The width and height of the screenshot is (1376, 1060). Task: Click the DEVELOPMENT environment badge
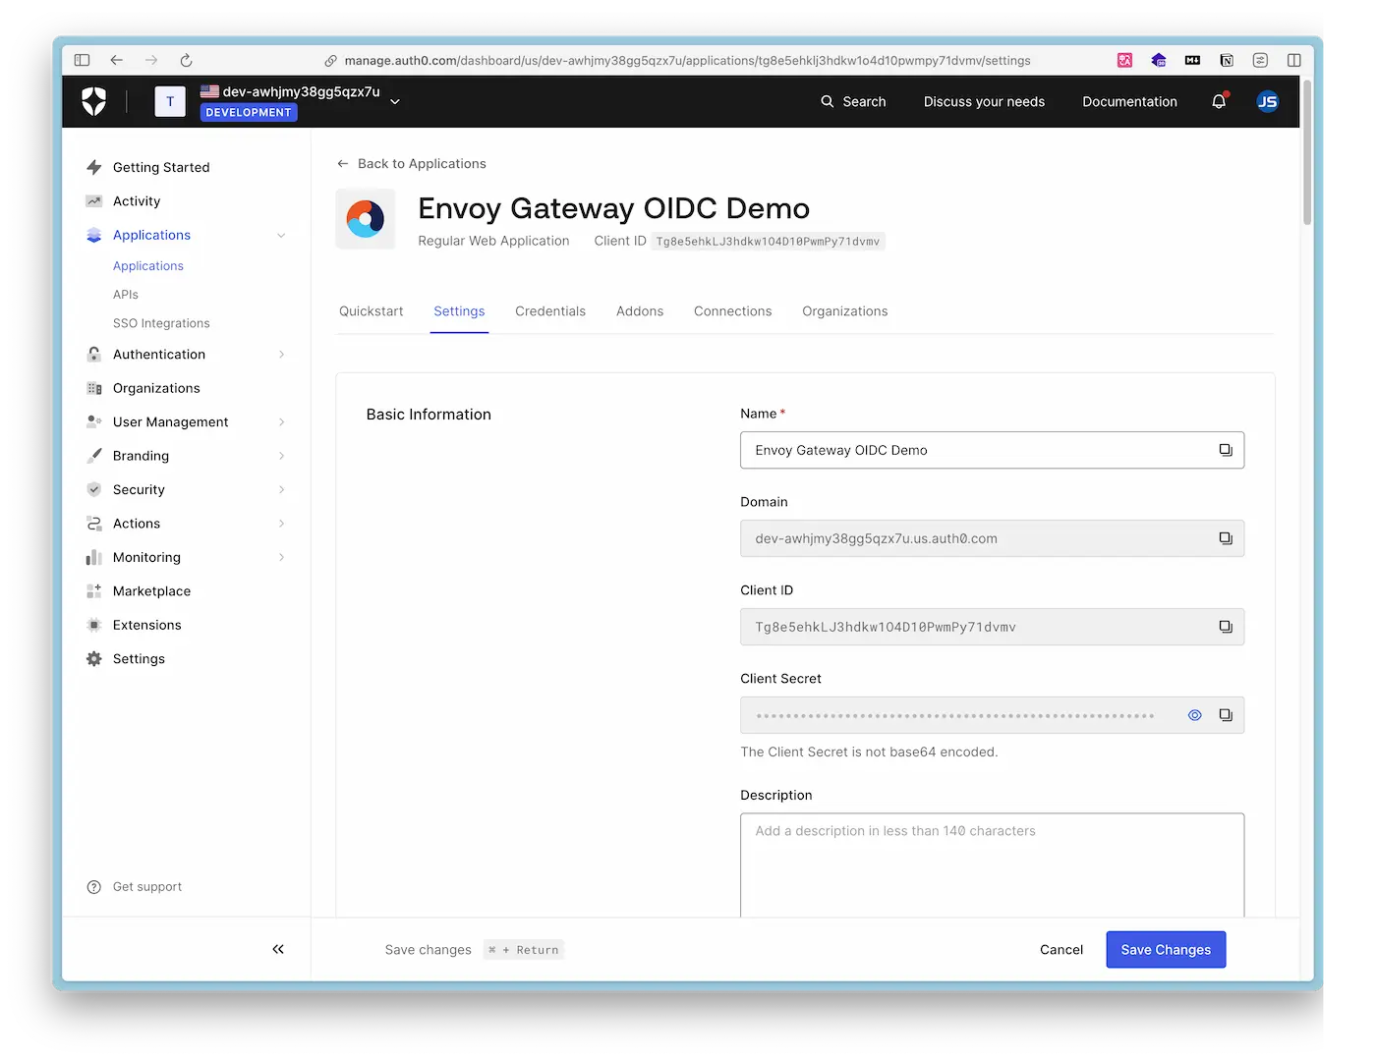(x=249, y=113)
